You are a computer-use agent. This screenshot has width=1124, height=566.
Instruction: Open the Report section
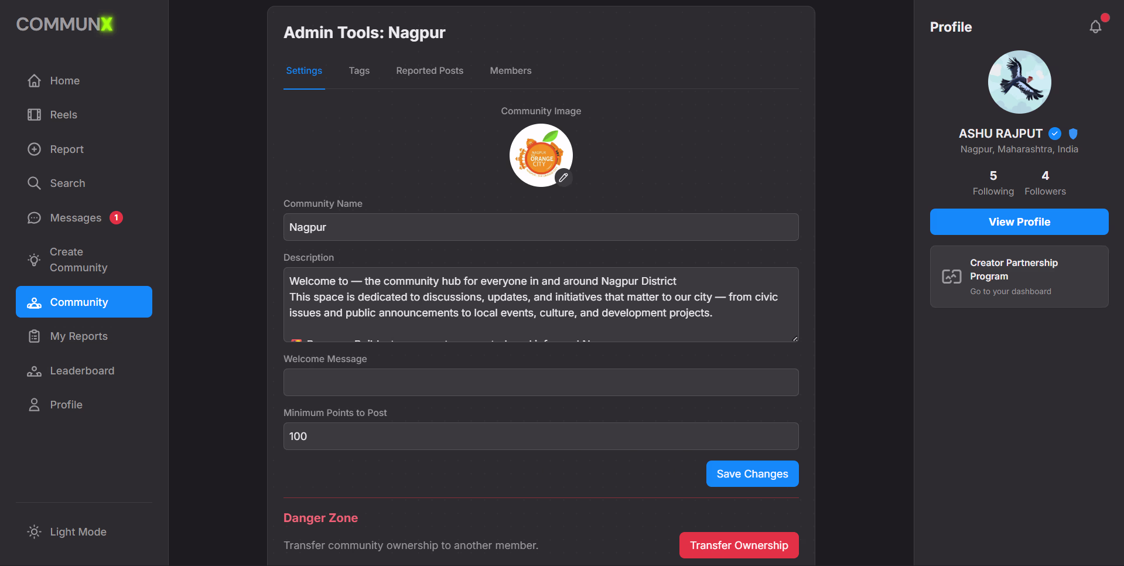tap(66, 149)
